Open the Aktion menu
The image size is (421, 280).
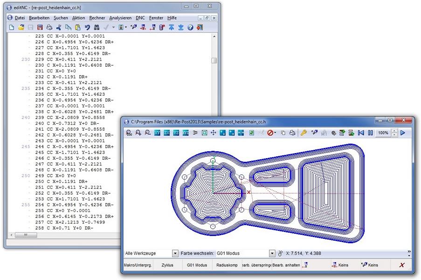78,18
